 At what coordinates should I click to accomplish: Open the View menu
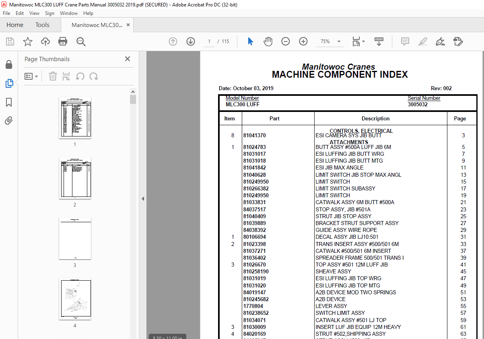(x=34, y=13)
